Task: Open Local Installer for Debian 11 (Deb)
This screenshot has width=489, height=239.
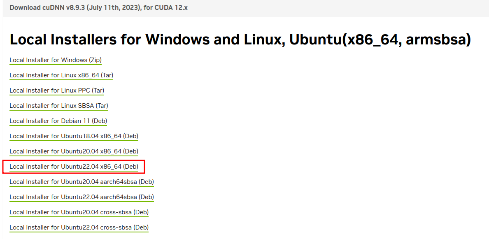Action: [x=58, y=121]
